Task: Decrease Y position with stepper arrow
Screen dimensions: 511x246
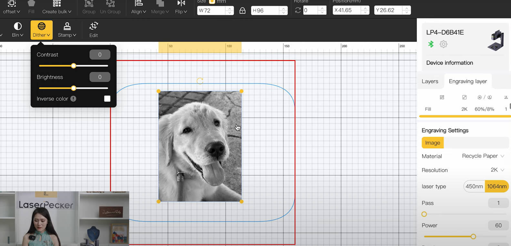Action: point(407,13)
